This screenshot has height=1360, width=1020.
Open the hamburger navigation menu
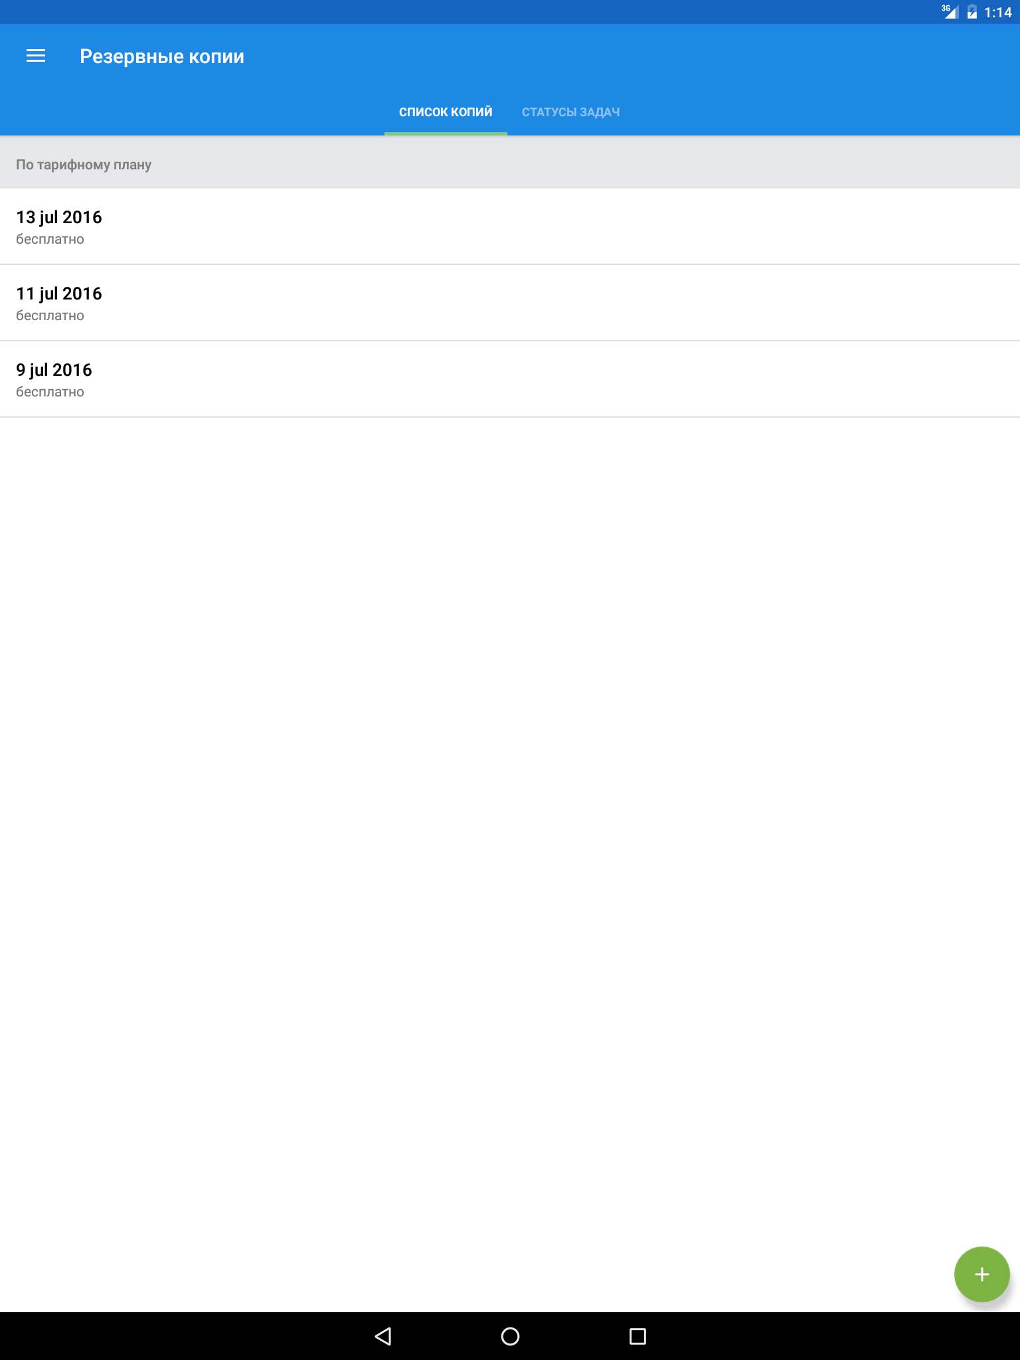36,56
